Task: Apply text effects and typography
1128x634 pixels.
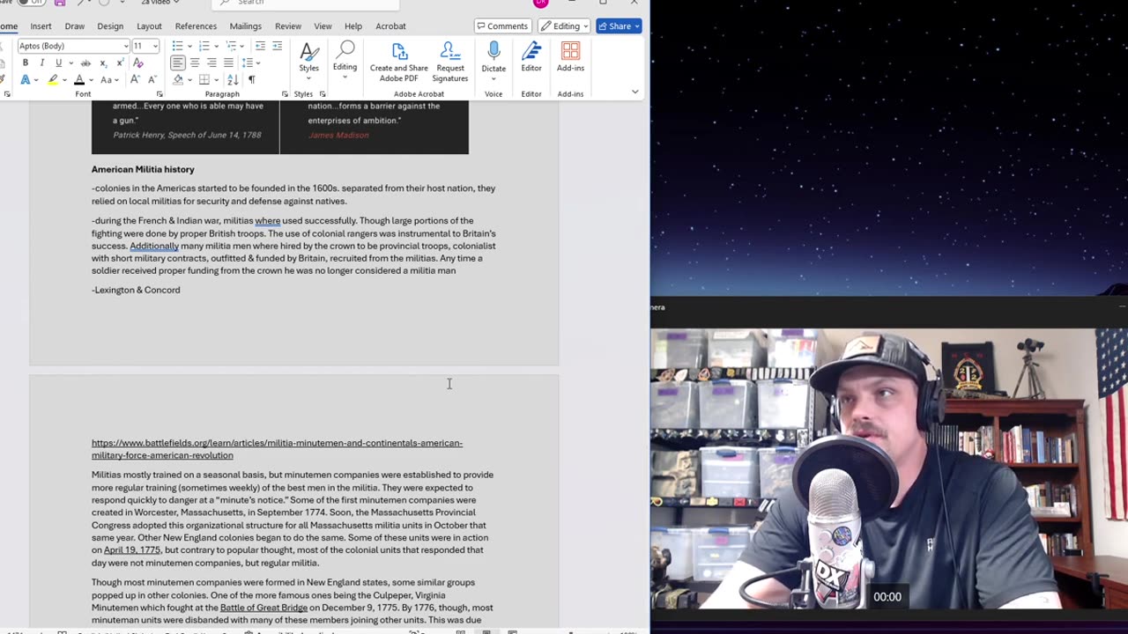Action: pos(26,79)
